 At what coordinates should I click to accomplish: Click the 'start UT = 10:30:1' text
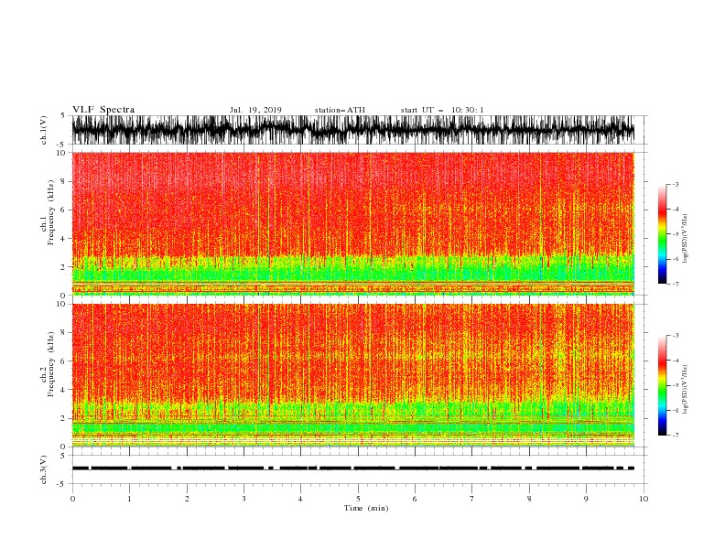(442, 110)
